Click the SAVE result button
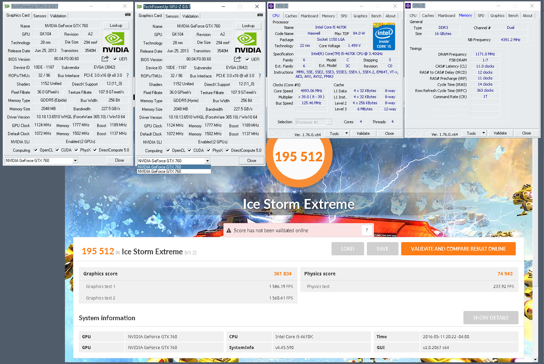Screen dimensions: 544x364 pos(382,249)
